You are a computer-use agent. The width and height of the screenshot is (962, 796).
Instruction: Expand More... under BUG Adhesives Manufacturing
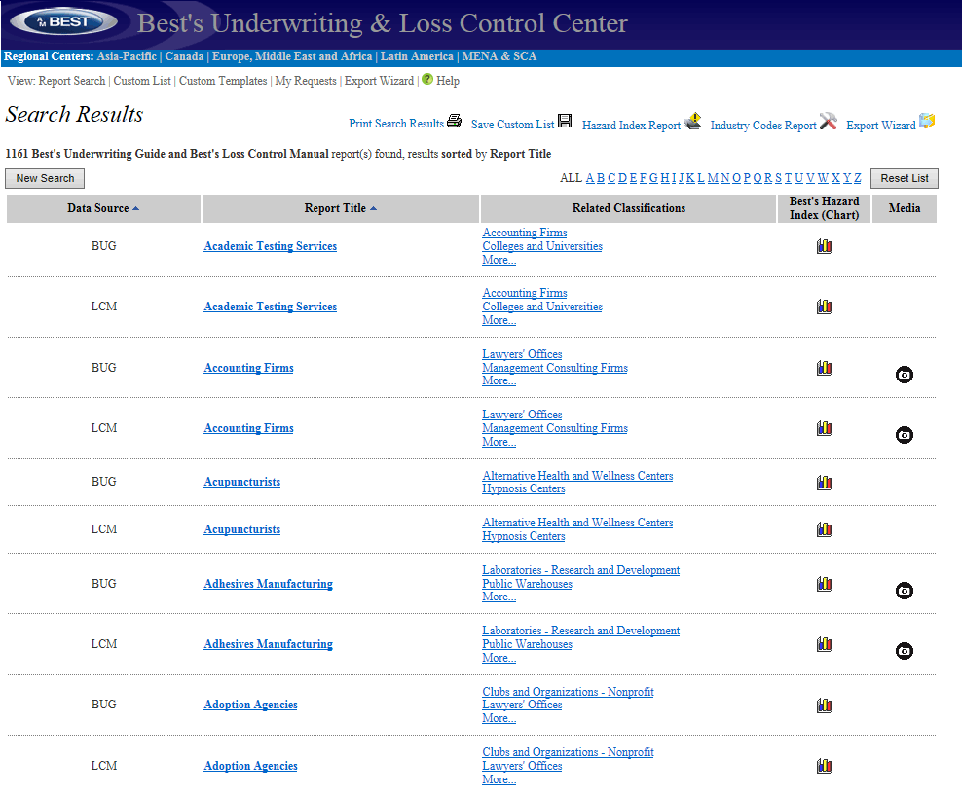click(x=499, y=597)
